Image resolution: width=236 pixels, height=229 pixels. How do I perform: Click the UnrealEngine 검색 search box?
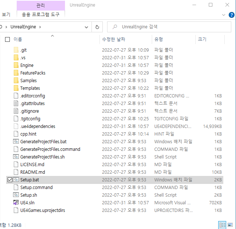pyautogui.click(x=169, y=27)
